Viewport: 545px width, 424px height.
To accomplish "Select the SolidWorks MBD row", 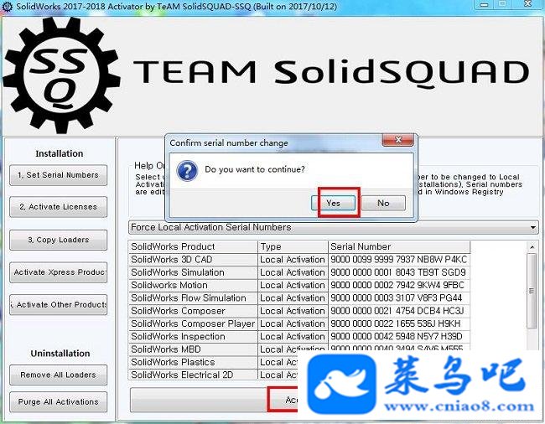I will [x=299, y=349].
